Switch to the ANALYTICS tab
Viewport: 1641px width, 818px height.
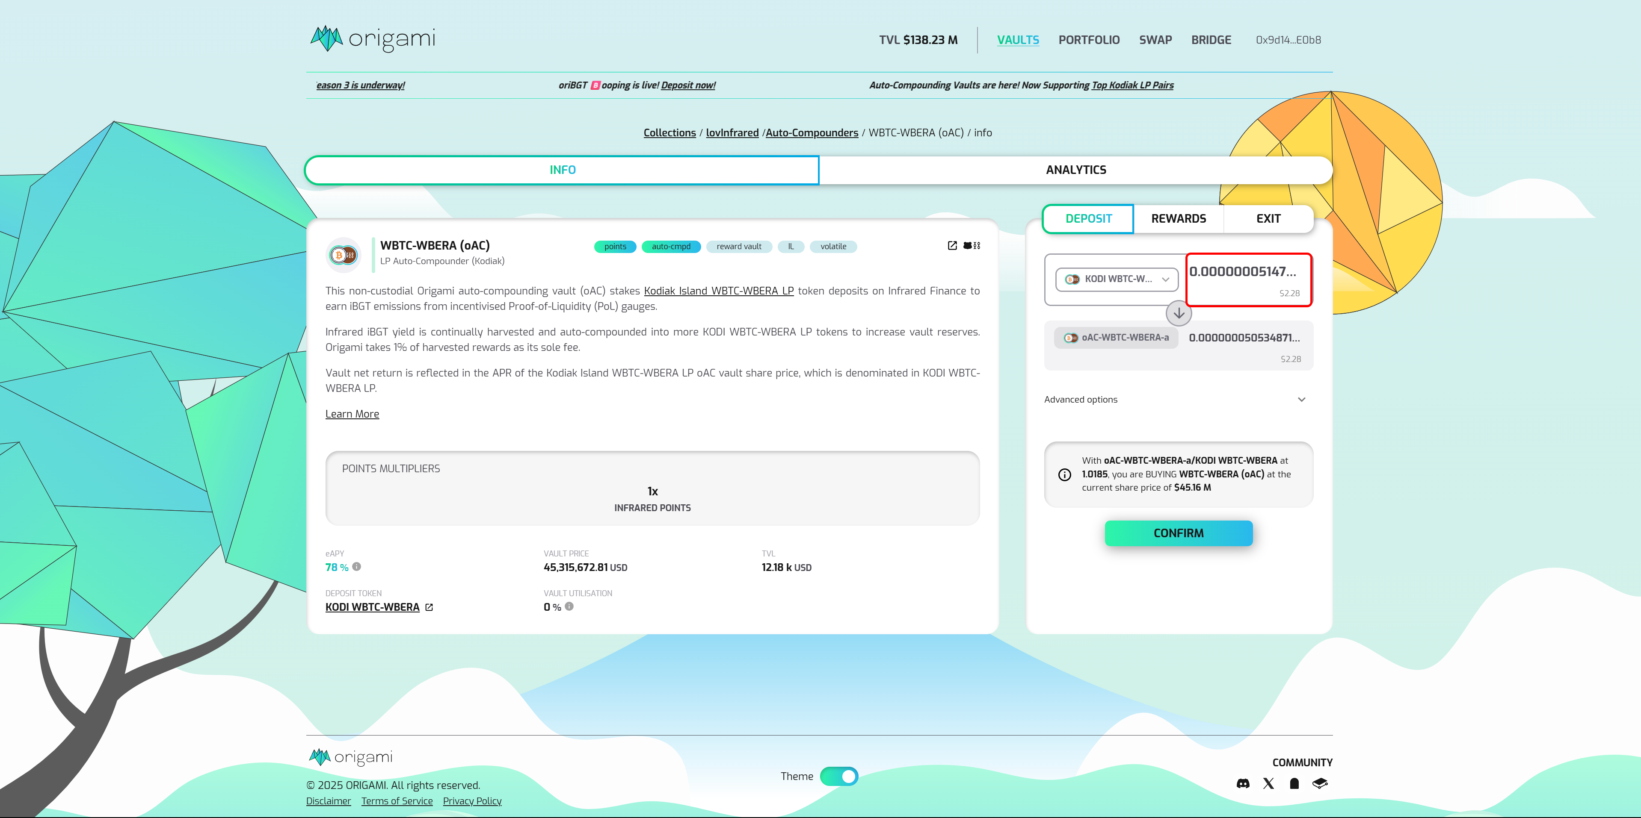1075,170
